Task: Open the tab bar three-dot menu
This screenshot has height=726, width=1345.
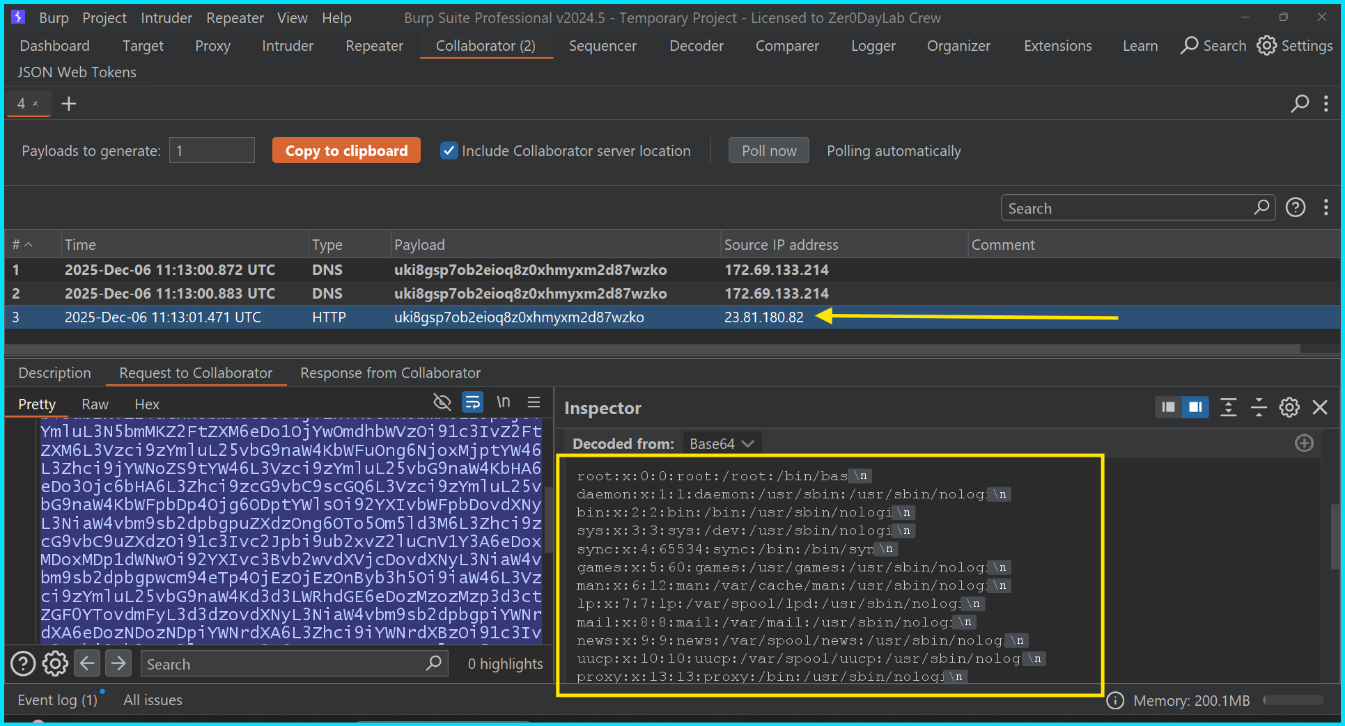Action: [x=1326, y=104]
